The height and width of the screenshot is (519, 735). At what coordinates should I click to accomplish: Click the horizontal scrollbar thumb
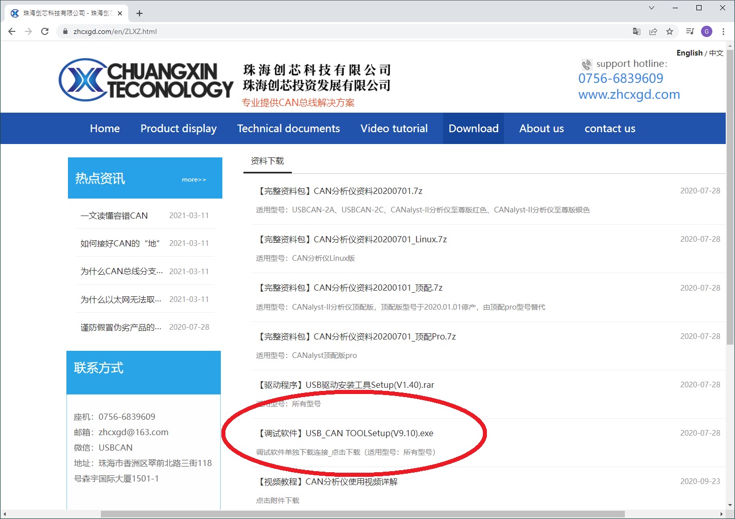point(363,514)
